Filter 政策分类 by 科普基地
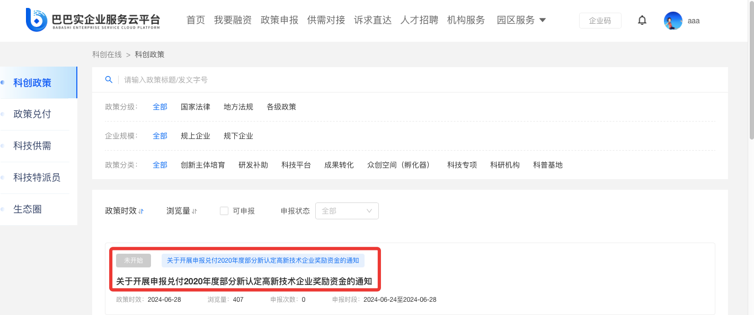Image resolution: width=754 pixels, height=315 pixels. [548, 165]
